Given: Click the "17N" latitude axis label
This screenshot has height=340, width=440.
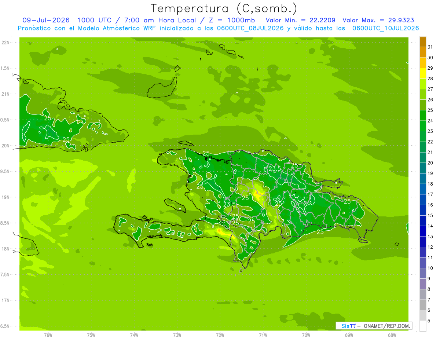Looking at the screenshot, I should [5, 300].
